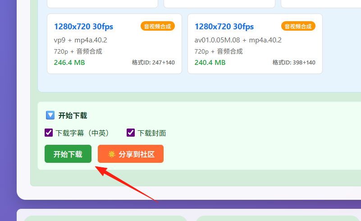Click the 246.4 MB file size text

click(69, 62)
